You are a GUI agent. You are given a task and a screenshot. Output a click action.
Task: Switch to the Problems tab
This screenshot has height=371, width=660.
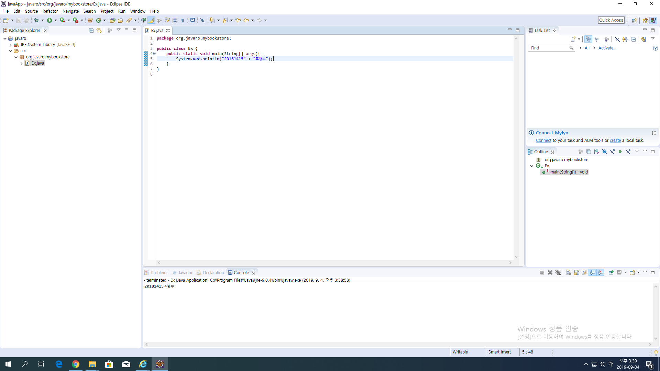coord(156,273)
